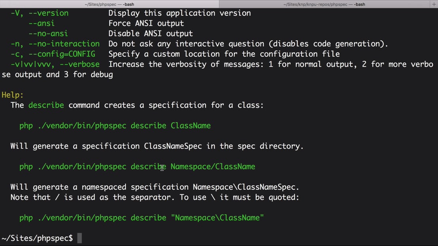Open a new terminal tab with plus
This screenshot has height=246, width=438.
click(434, 4)
